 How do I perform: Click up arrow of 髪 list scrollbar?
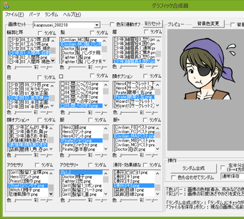pos(105,41)
